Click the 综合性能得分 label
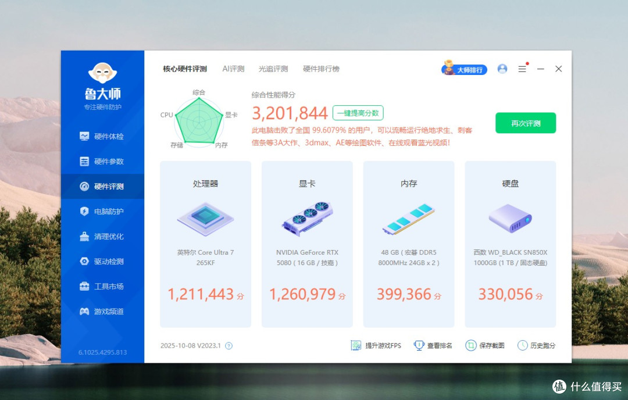 pos(273,95)
